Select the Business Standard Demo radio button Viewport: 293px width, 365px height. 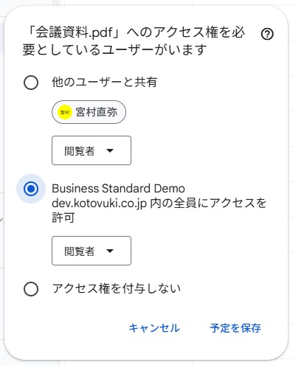[x=31, y=189]
